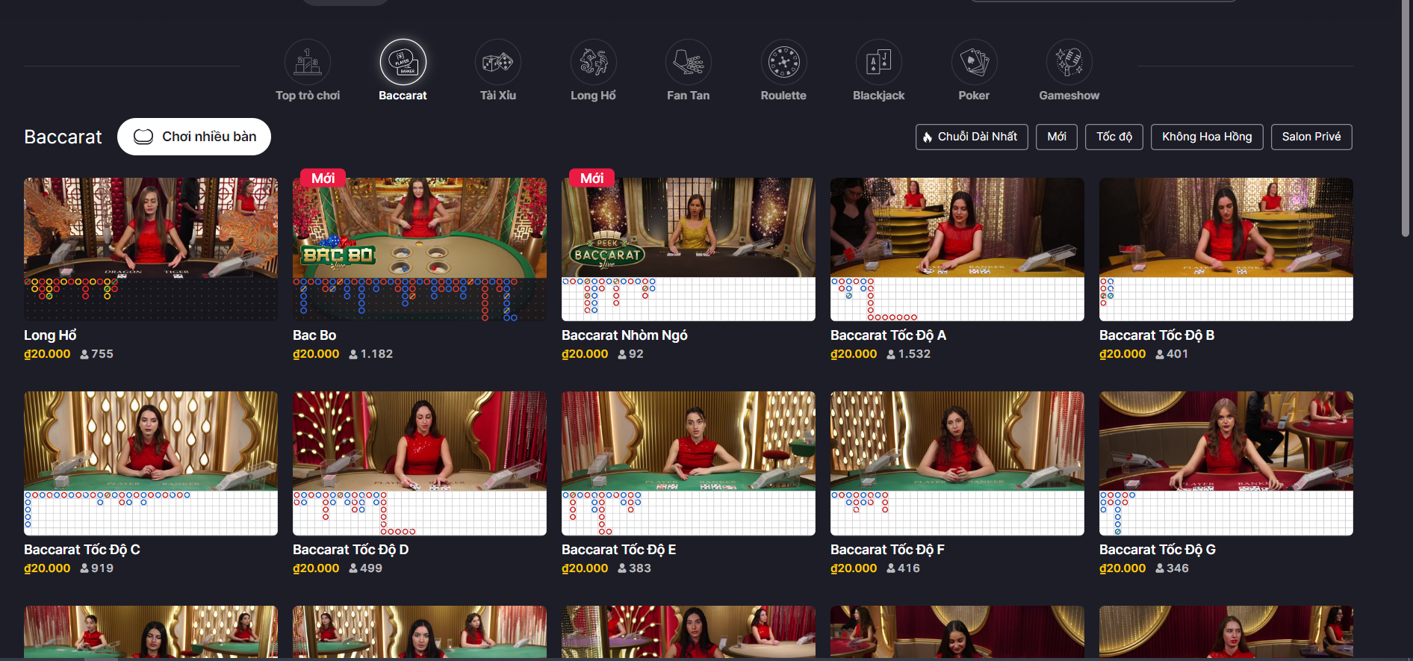Click the Baccarat Tốc Độ D title

coord(351,550)
